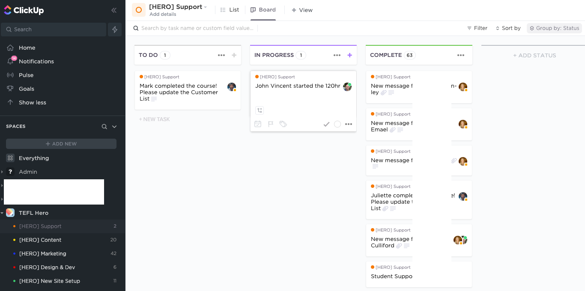Go to Home

[x=27, y=48]
